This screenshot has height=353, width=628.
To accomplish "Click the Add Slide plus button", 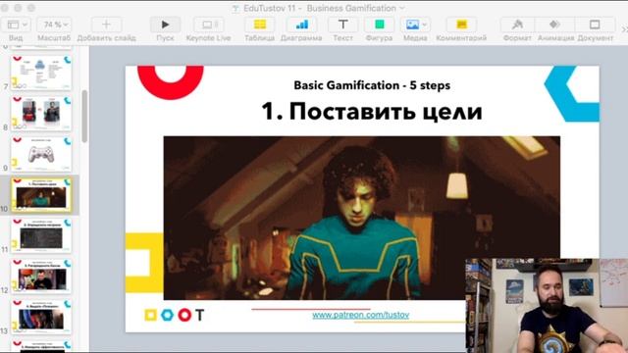I will click(106, 25).
